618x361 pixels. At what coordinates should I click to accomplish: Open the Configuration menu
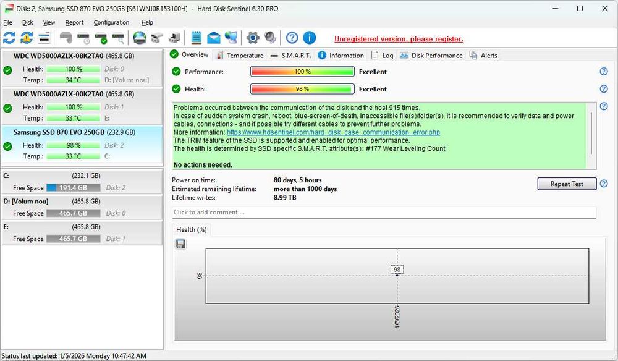(111, 22)
